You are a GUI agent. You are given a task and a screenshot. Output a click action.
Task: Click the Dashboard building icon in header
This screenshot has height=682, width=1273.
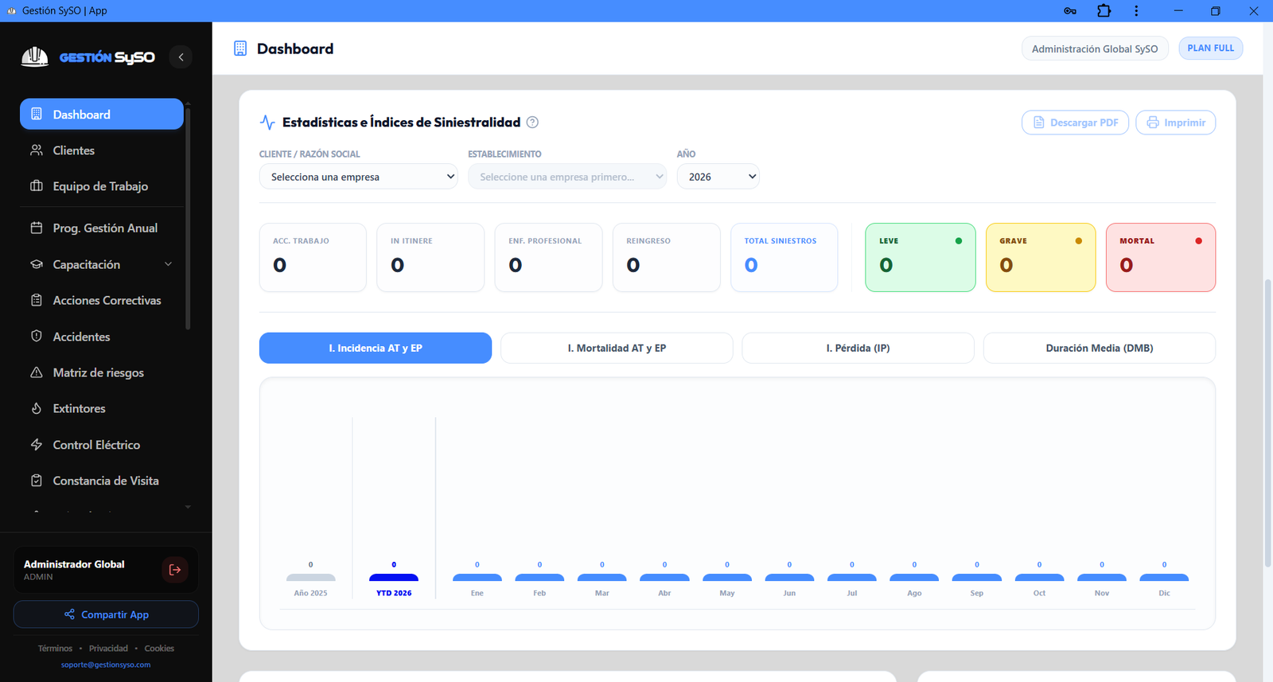[x=240, y=49]
